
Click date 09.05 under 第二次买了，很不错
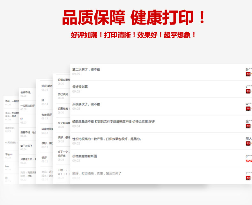point(76,74)
